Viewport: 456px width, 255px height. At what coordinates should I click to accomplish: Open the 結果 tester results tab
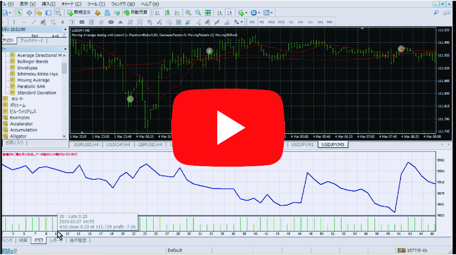[x=23, y=240]
